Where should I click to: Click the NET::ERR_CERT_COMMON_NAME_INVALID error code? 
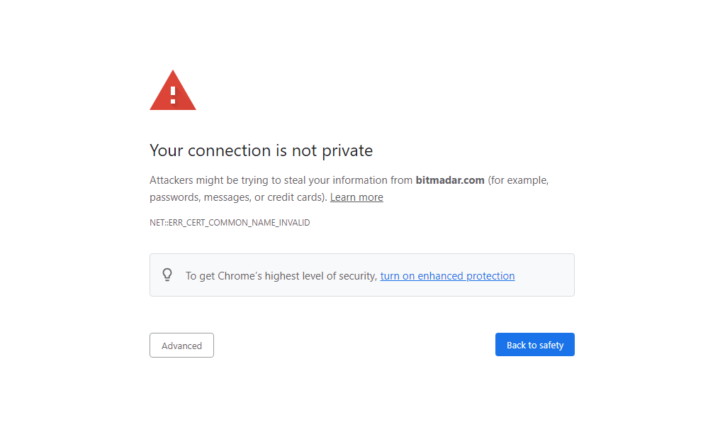(230, 223)
